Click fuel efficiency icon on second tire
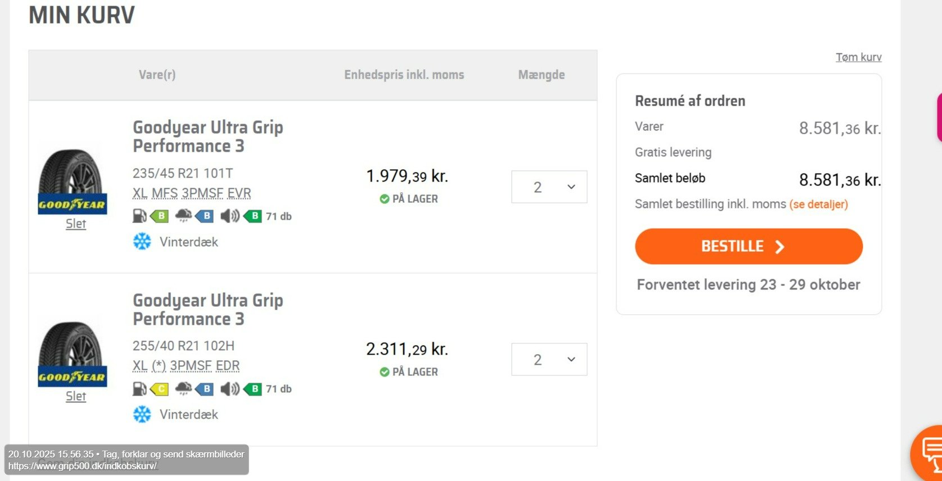 (x=139, y=388)
